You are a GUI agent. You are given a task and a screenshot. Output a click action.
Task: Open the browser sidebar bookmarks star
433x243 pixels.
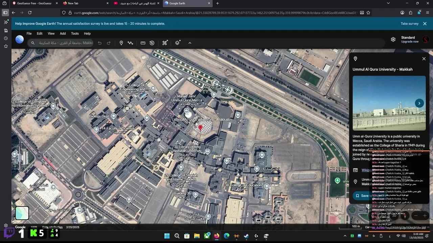pos(6,46)
